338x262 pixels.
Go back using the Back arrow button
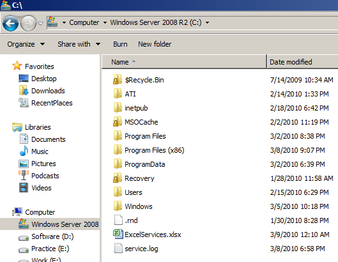point(10,23)
